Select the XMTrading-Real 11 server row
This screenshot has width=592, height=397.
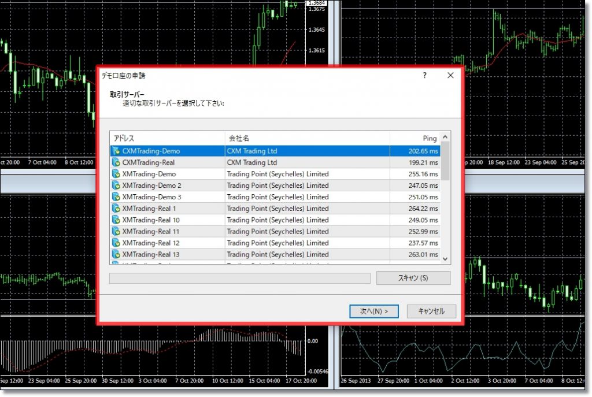(x=275, y=231)
